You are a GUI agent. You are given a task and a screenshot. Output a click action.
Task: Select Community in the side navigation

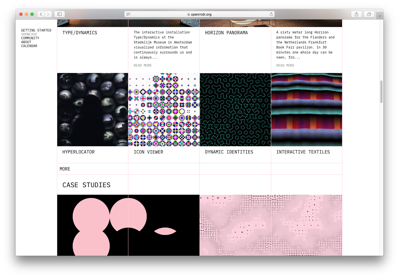30,38
